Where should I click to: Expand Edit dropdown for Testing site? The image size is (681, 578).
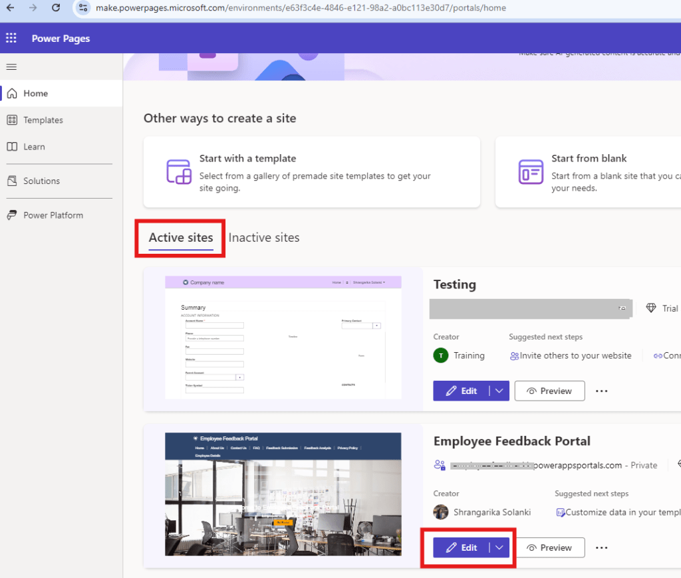pos(499,391)
